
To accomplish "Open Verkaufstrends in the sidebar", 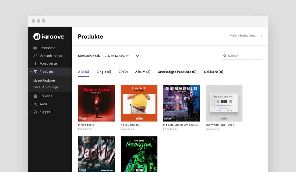I will point(51,56).
